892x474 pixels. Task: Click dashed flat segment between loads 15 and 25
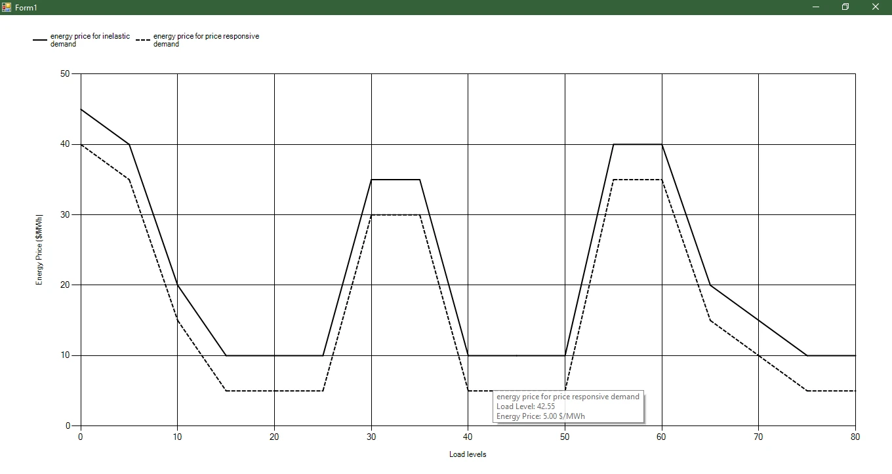tap(274, 391)
